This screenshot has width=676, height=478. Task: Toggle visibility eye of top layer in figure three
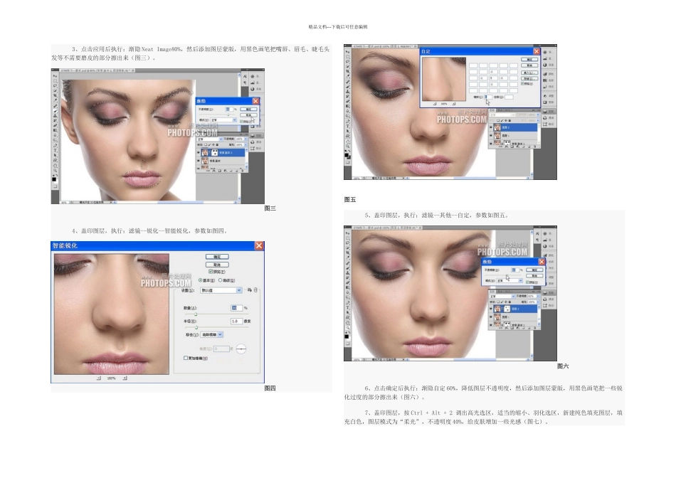pyautogui.click(x=198, y=152)
